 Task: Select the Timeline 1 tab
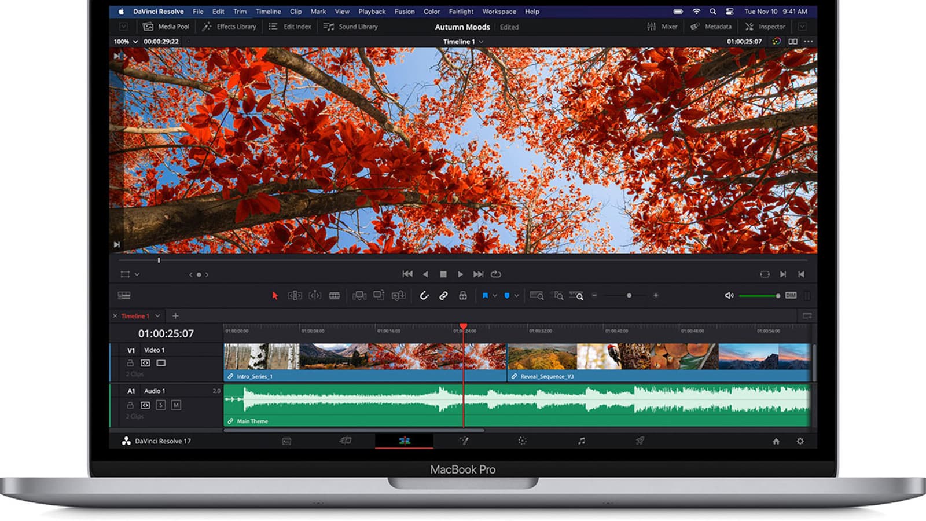click(135, 316)
